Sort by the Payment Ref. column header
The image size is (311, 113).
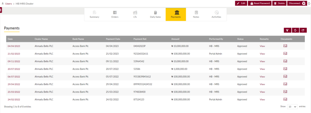pos(140,39)
